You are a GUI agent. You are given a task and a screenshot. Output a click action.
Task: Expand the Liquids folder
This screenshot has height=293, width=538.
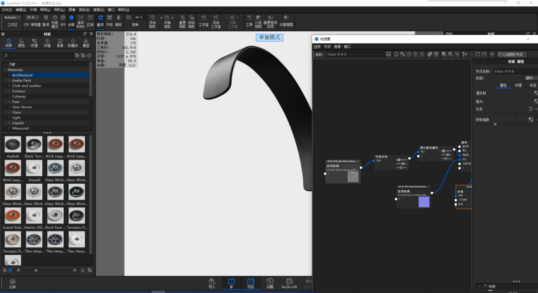[9, 123]
